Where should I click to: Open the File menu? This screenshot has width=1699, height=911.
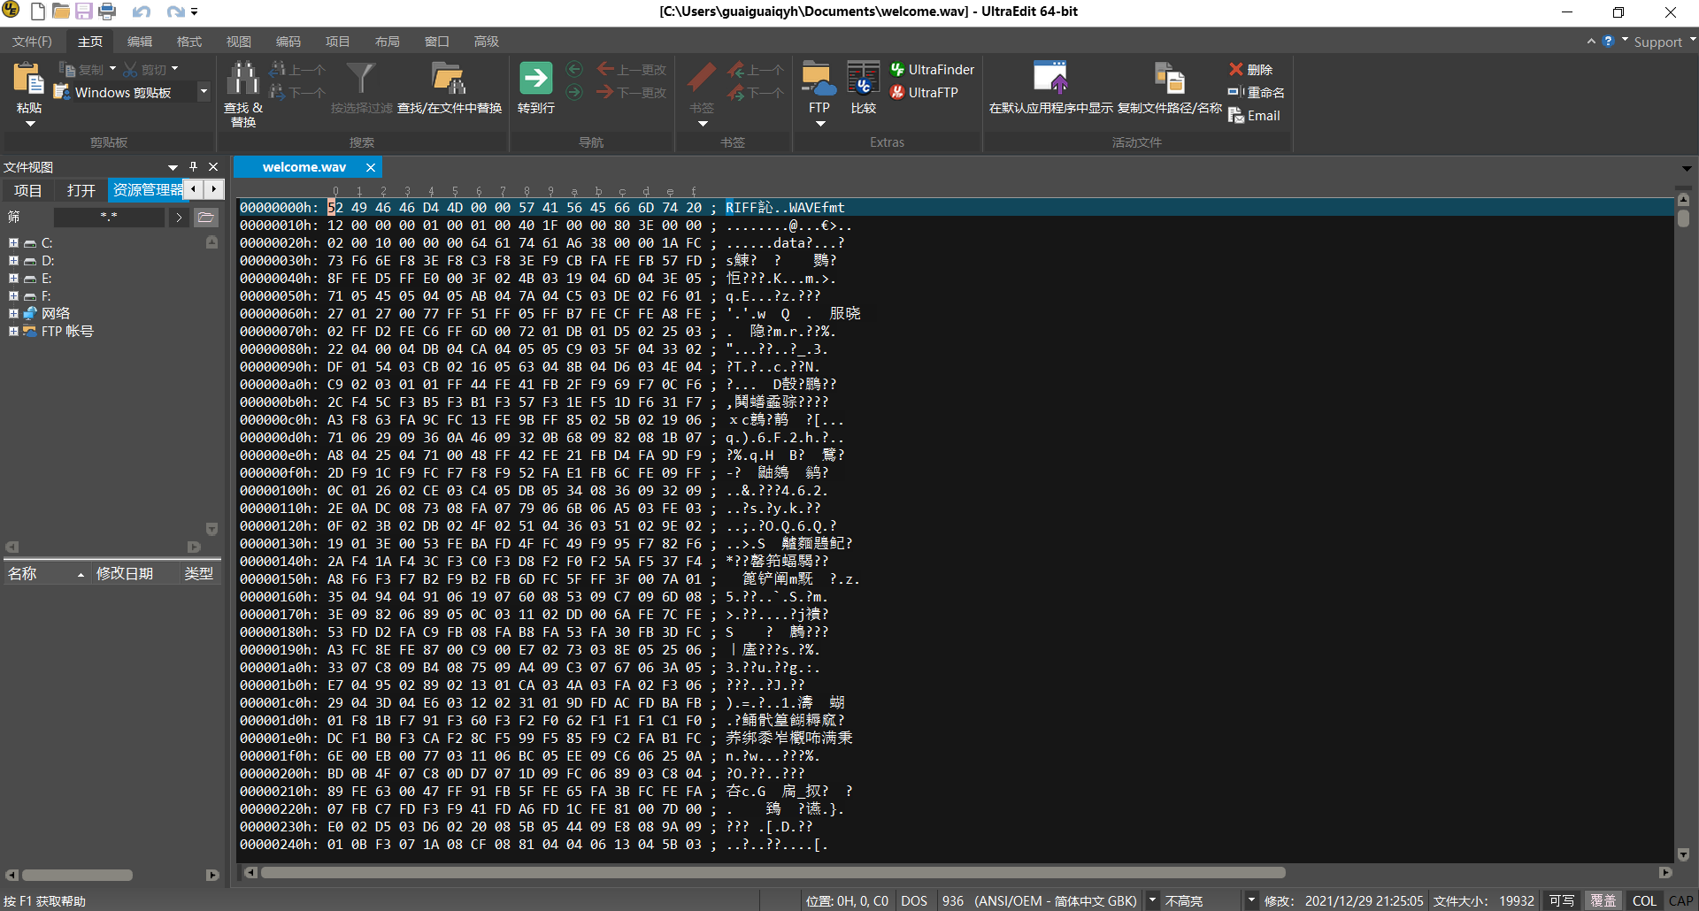(x=32, y=42)
